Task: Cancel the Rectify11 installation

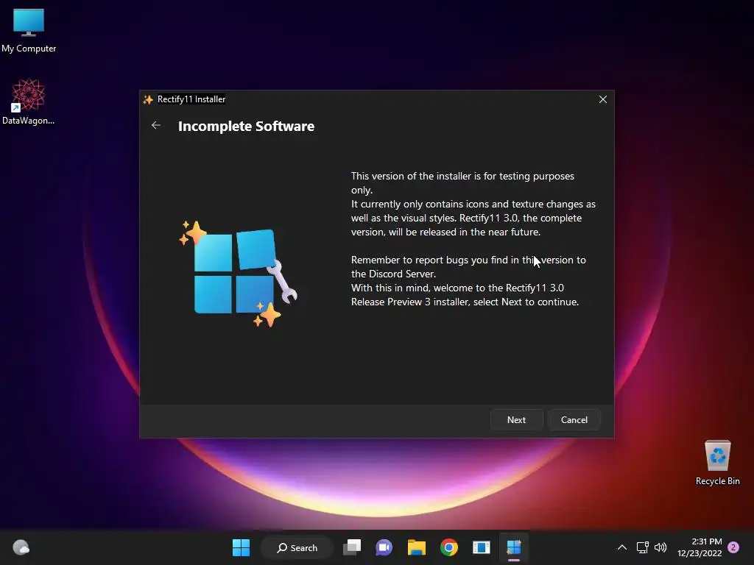Action: click(x=574, y=419)
